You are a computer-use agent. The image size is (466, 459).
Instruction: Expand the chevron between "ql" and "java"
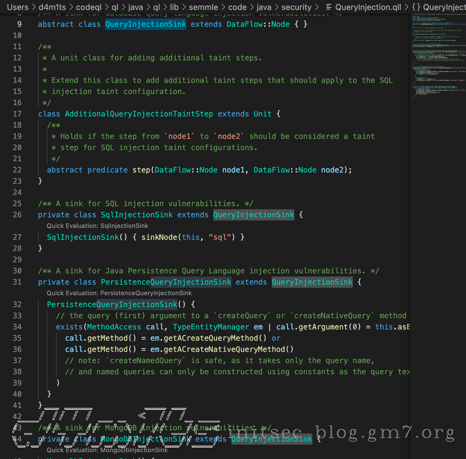pos(123,7)
